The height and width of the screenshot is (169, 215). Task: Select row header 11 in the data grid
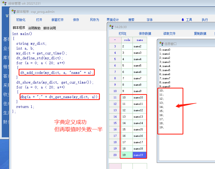[x=115, y=97]
